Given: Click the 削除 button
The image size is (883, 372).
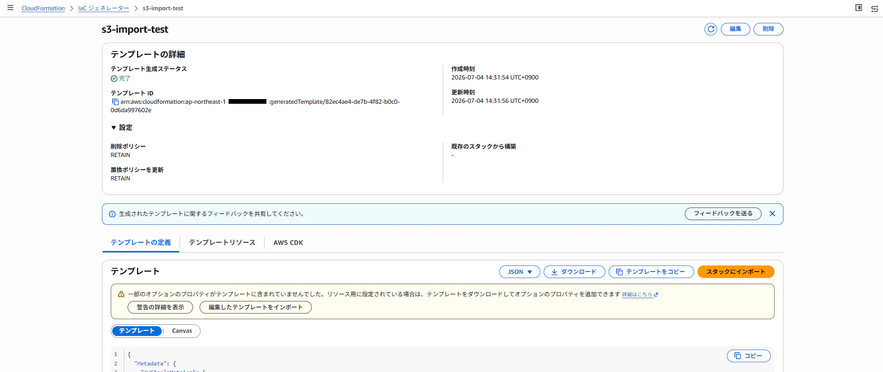Looking at the screenshot, I should tap(768, 29).
